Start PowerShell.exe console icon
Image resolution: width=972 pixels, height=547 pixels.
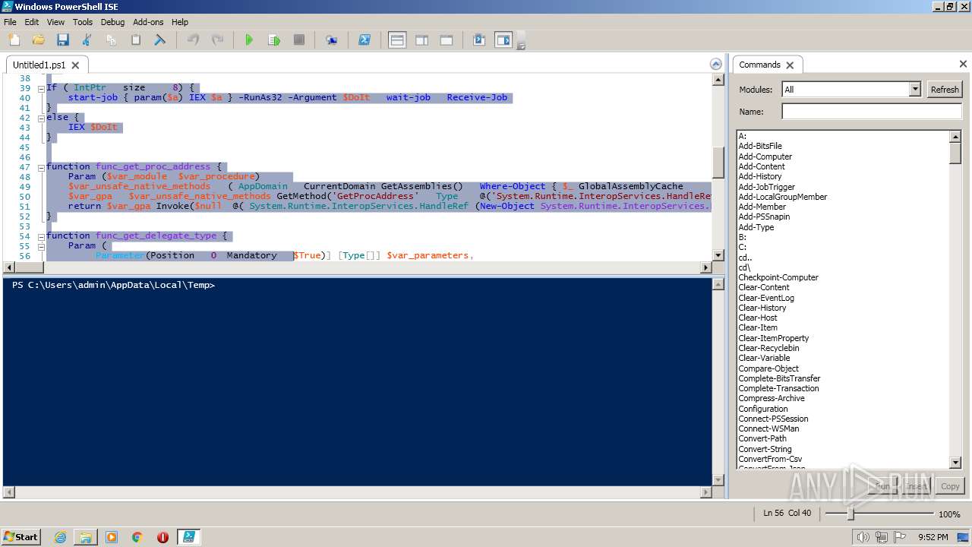(364, 40)
